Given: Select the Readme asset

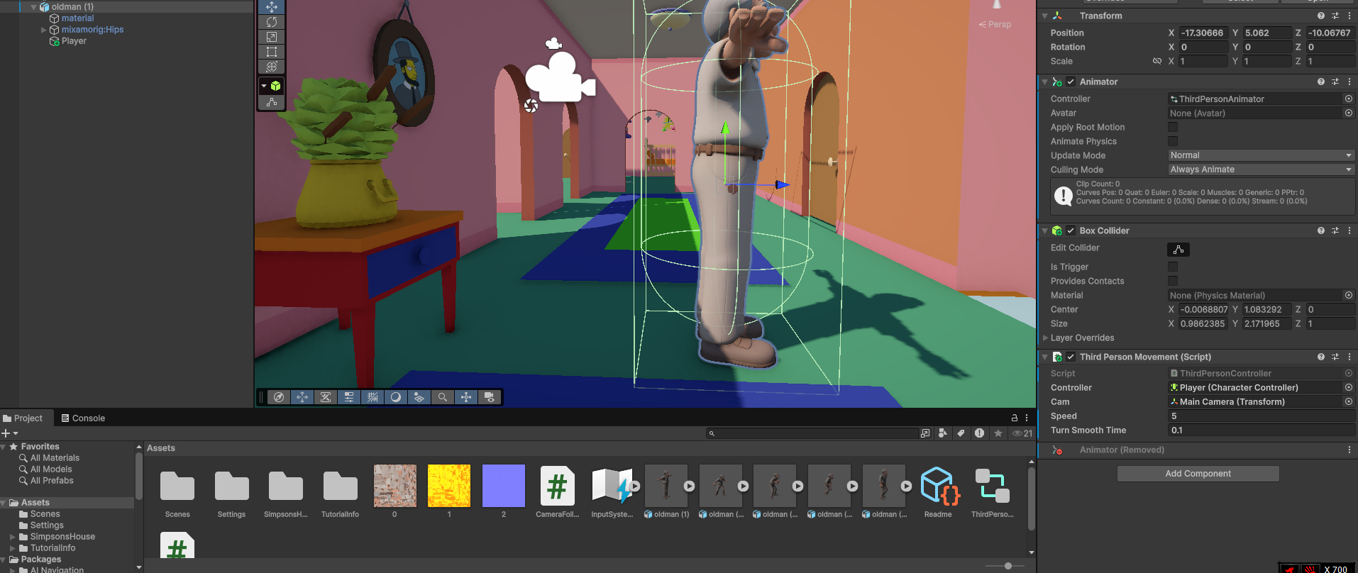Looking at the screenshot, I should tap(938, 493).
